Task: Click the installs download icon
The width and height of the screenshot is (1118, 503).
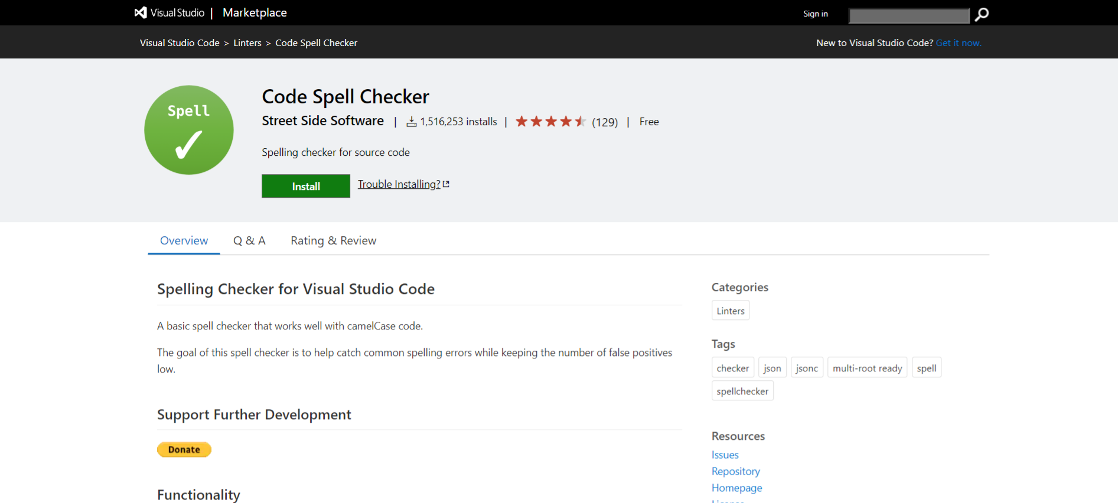Action: [x=412, y=122]
